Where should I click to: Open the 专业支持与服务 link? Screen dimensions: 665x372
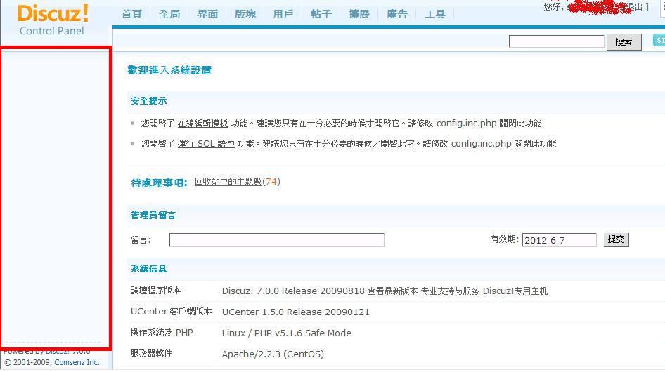451,291
